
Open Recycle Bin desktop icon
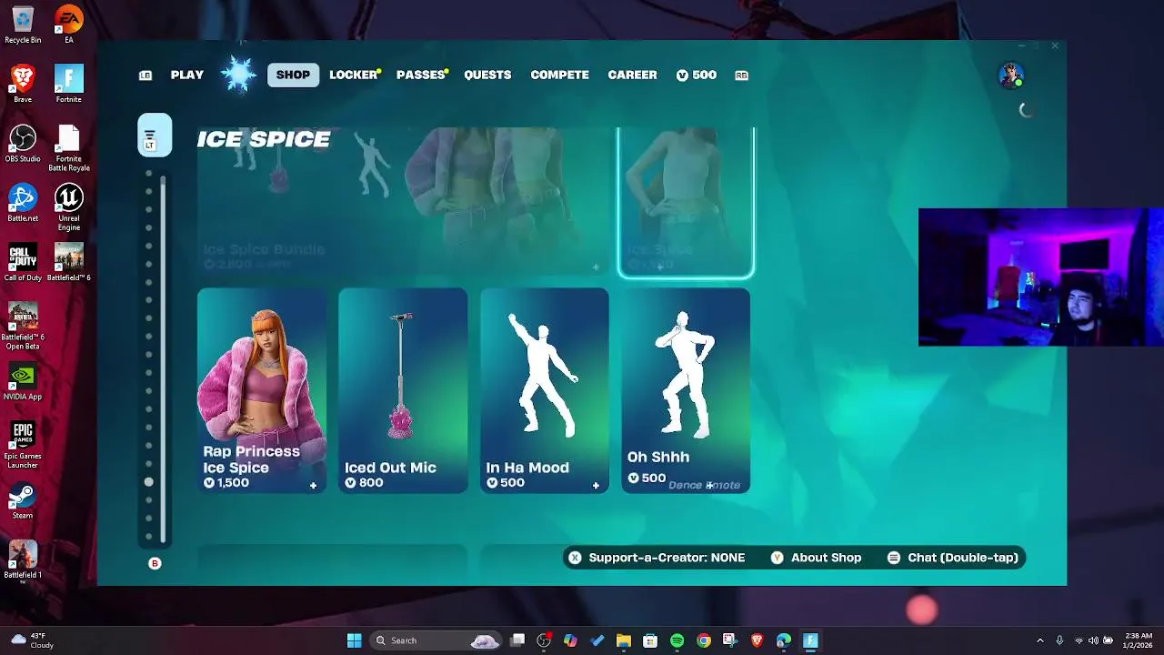point(23,25)
